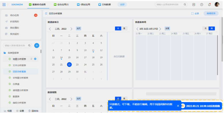Image resolution: width=224 pixels, height=113 pixels.
Task: Open the help question mark icon
Action: [x=202, y=5]
